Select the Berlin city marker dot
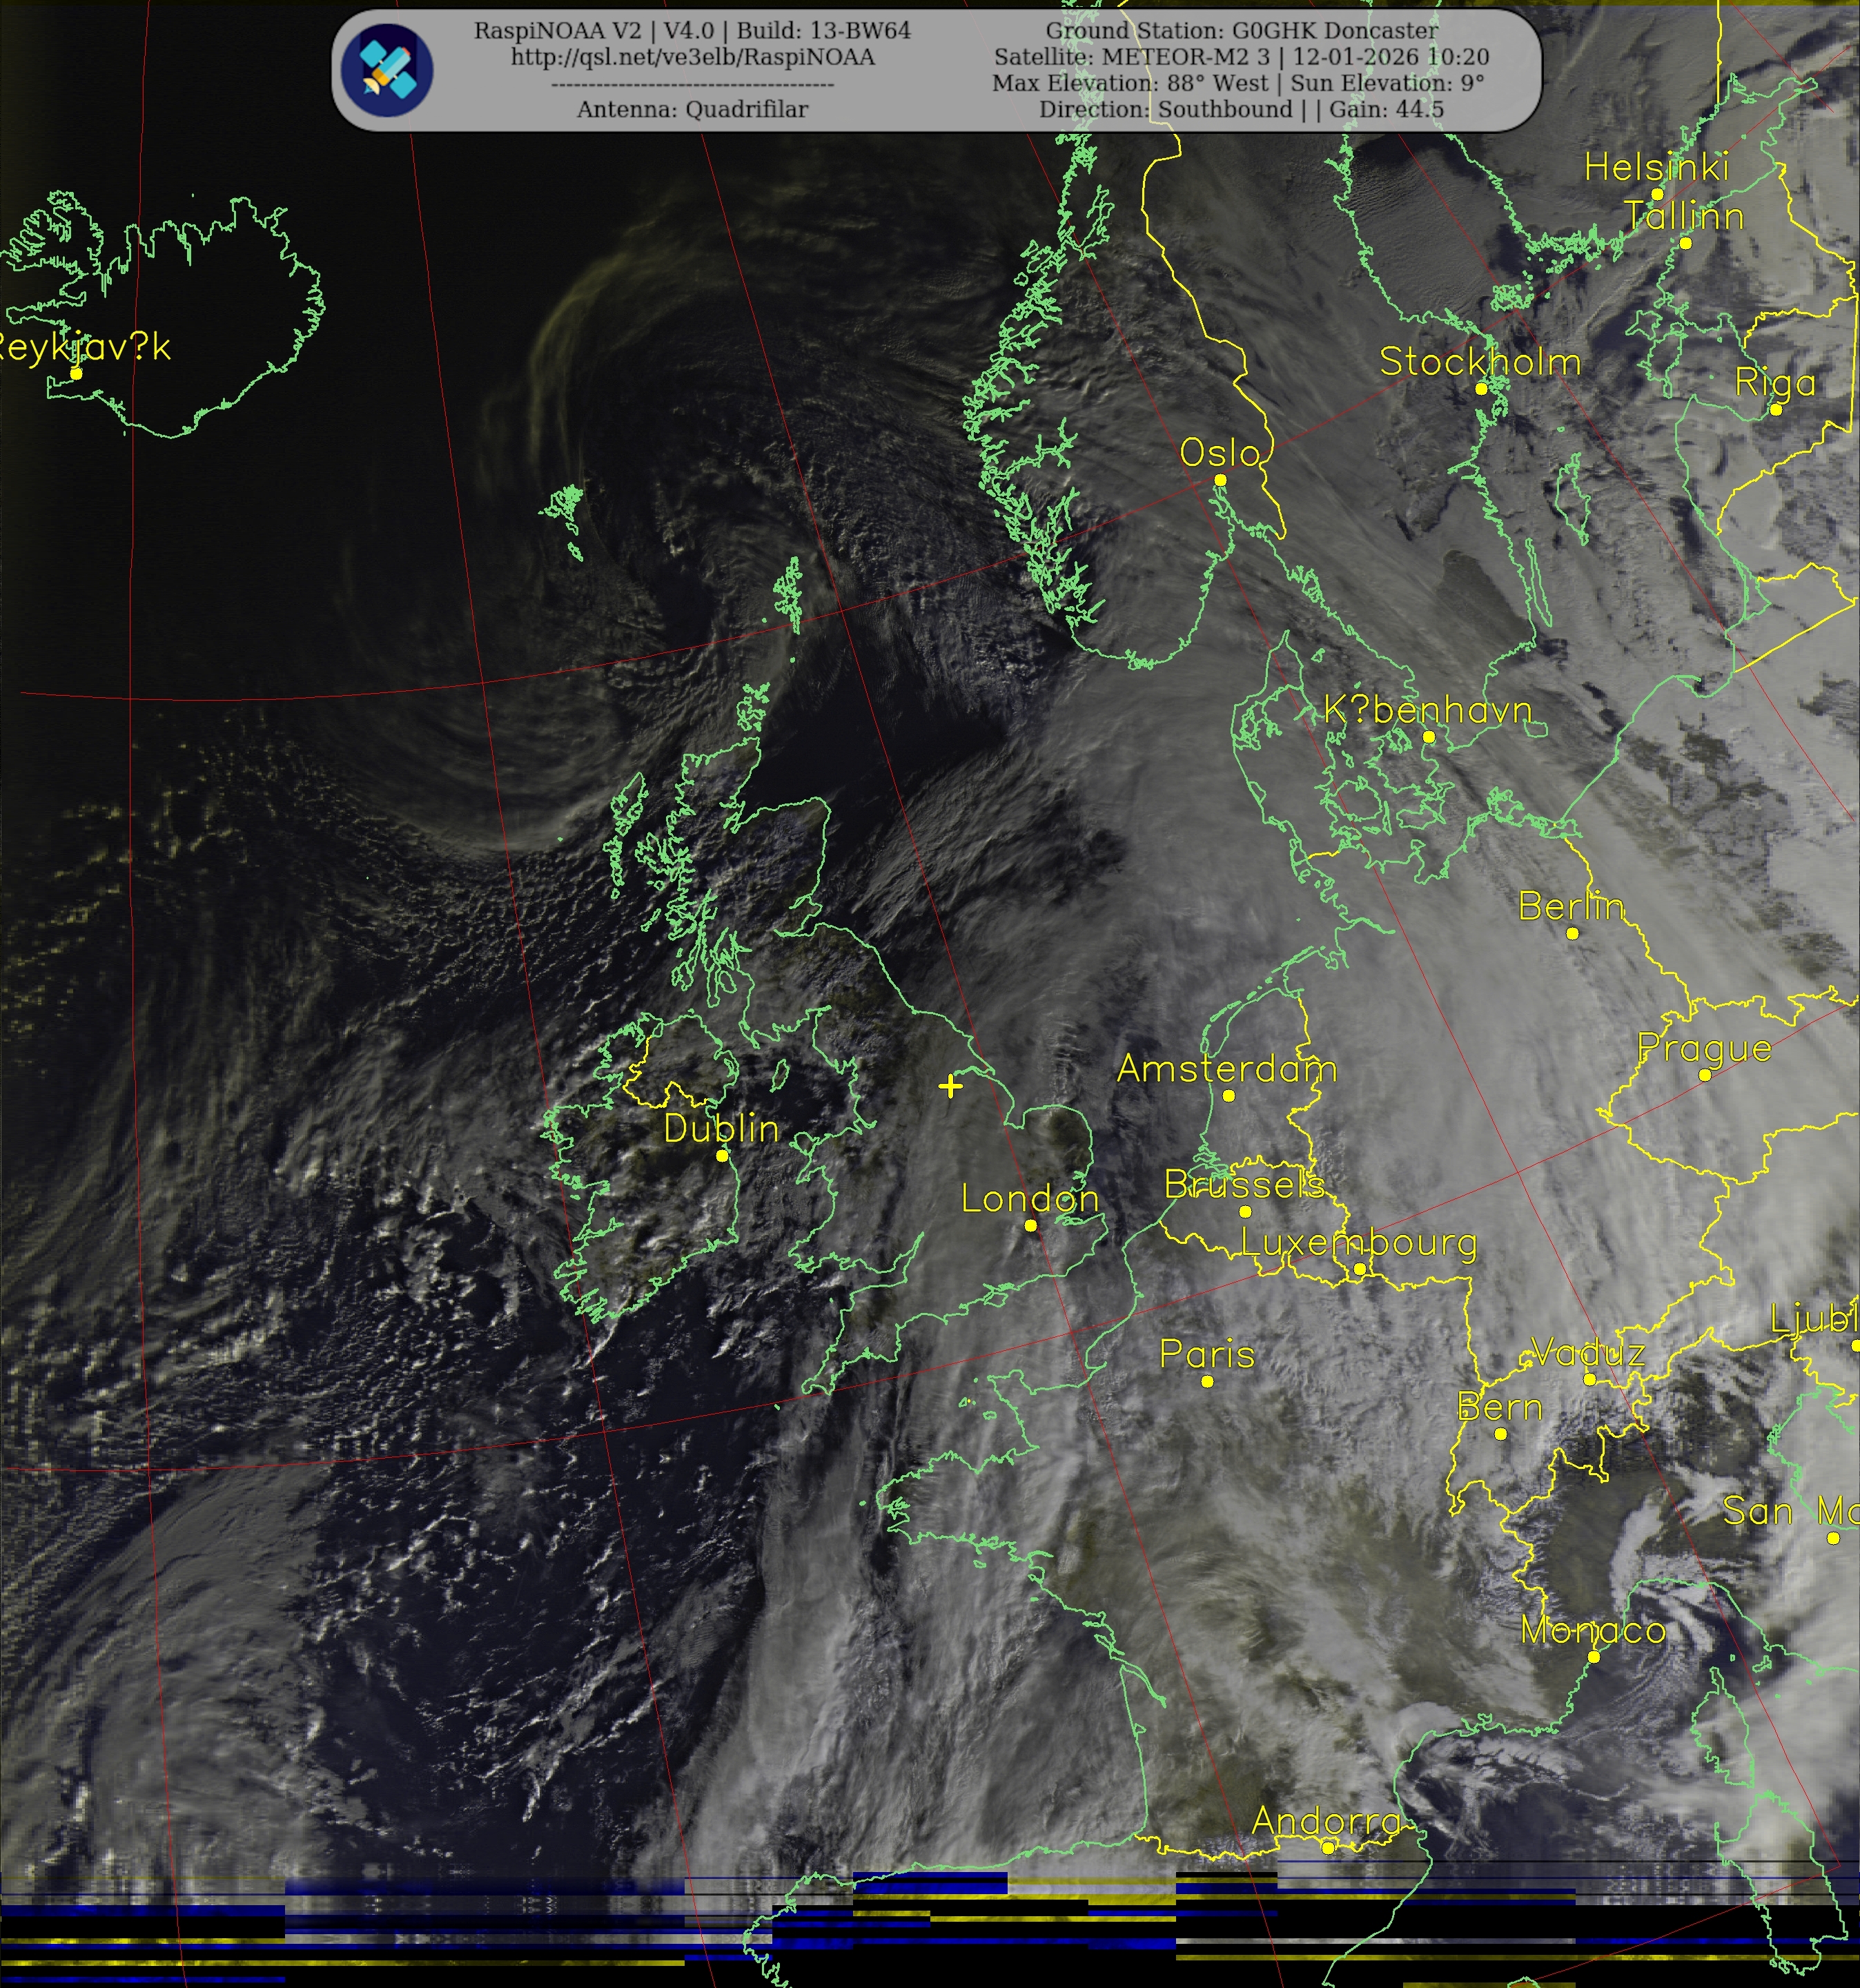This screenshot has height=1988, width=1860. point(1572,933)
